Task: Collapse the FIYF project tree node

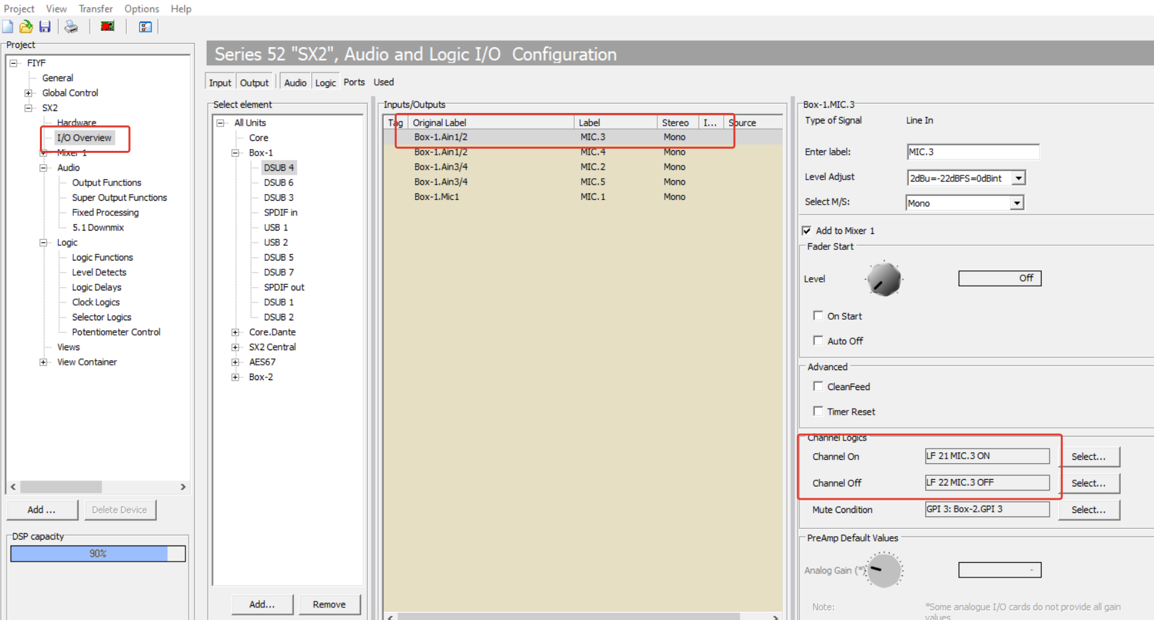Action: [13, 63]
